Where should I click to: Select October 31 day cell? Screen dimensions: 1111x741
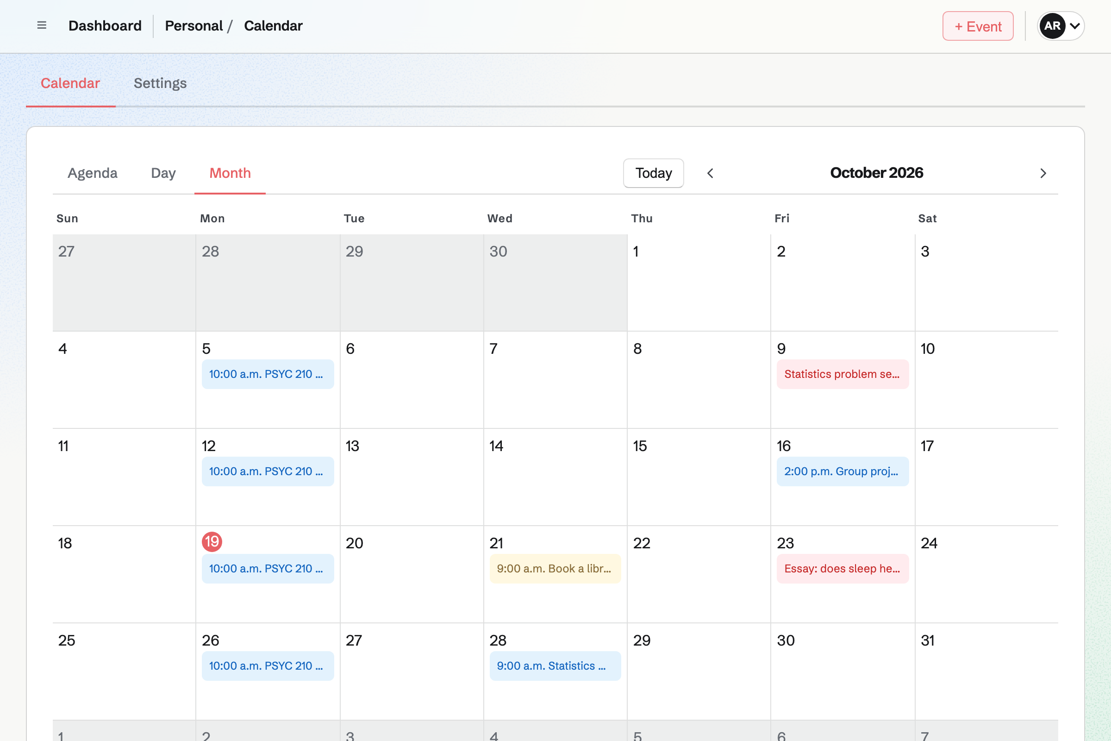coord(986,672)
